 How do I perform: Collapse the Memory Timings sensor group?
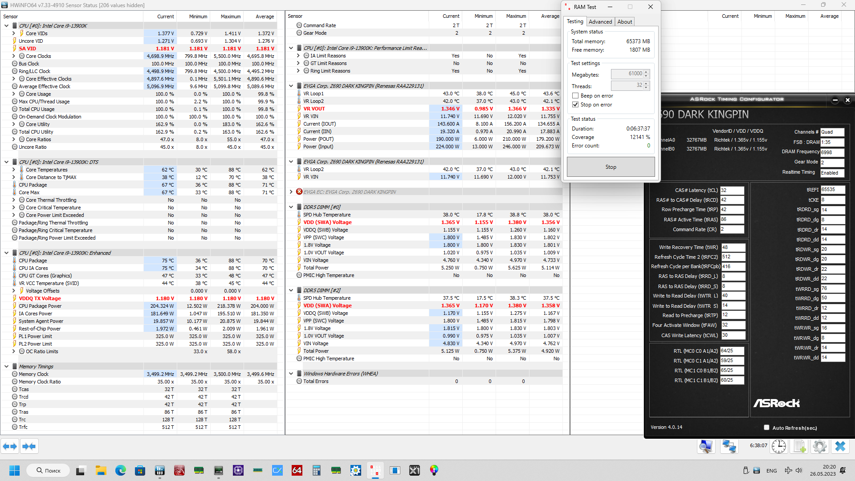point(6,367)
